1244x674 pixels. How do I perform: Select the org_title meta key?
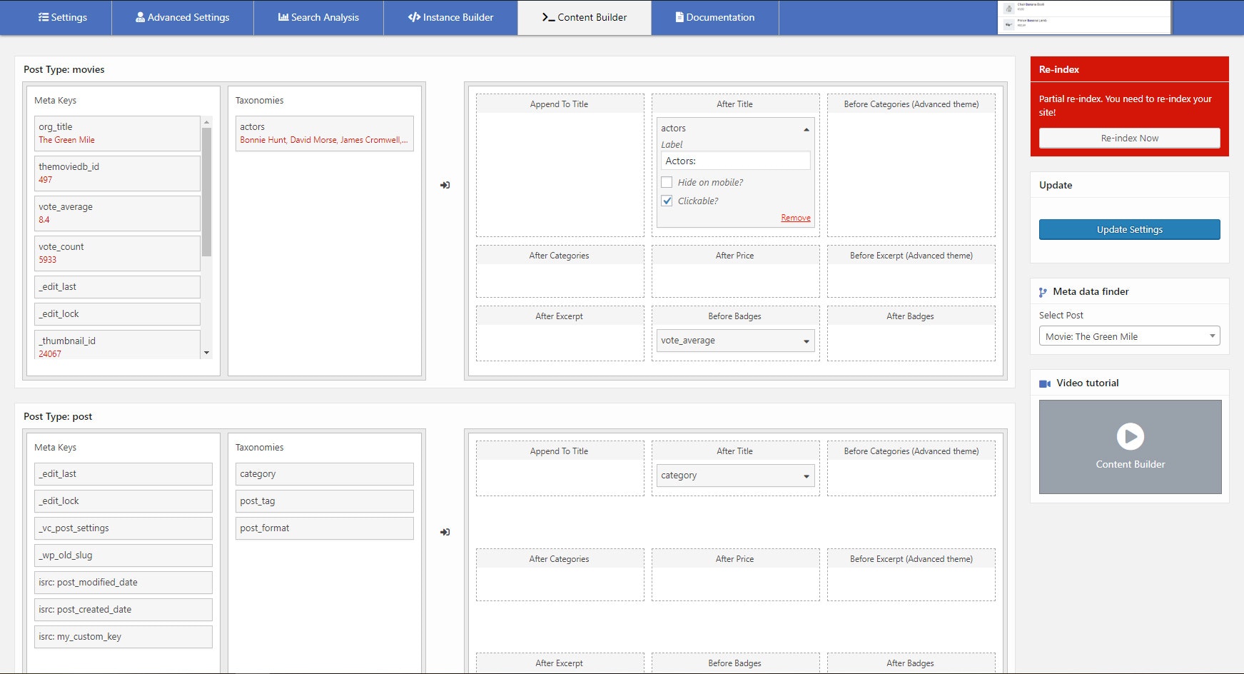(x=117, y=134)
